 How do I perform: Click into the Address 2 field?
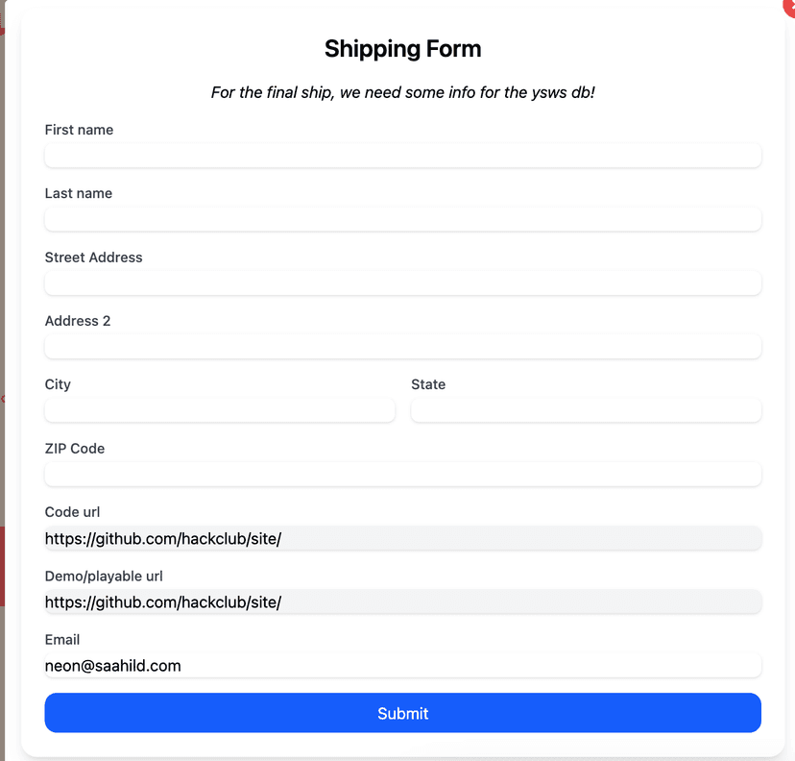point(402,347)
